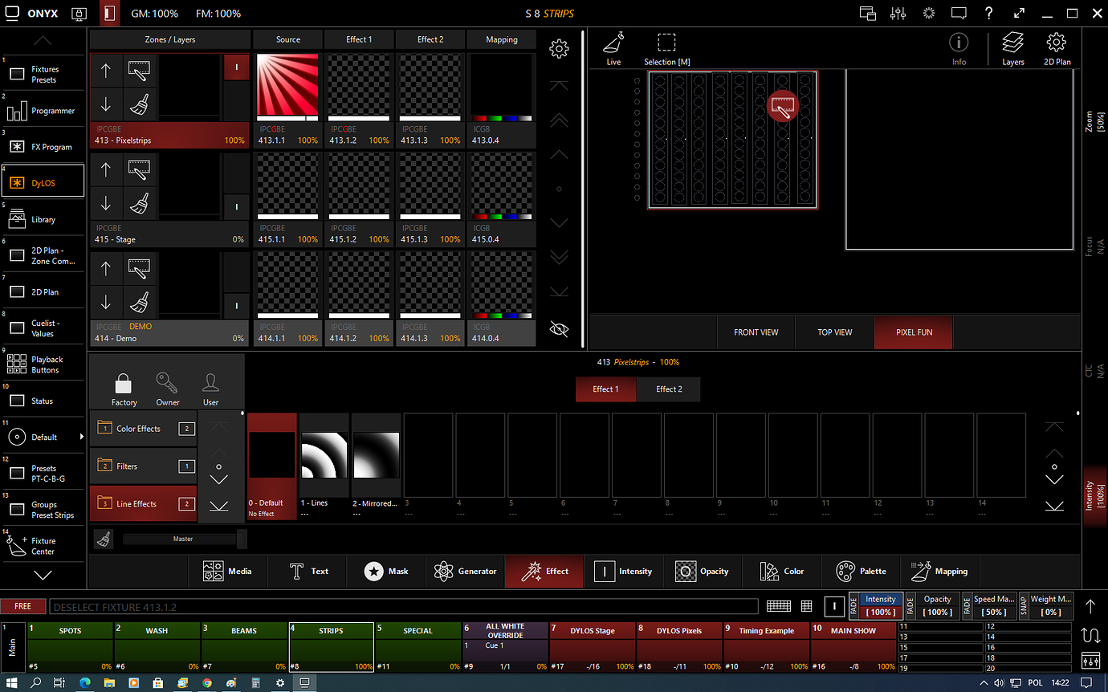Open the numeric keypad grid icon
1108x692 pixels.
(x=807, y=606)
